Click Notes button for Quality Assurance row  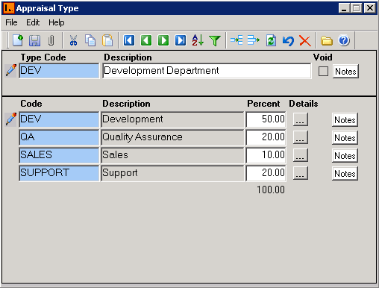point(345,138)
